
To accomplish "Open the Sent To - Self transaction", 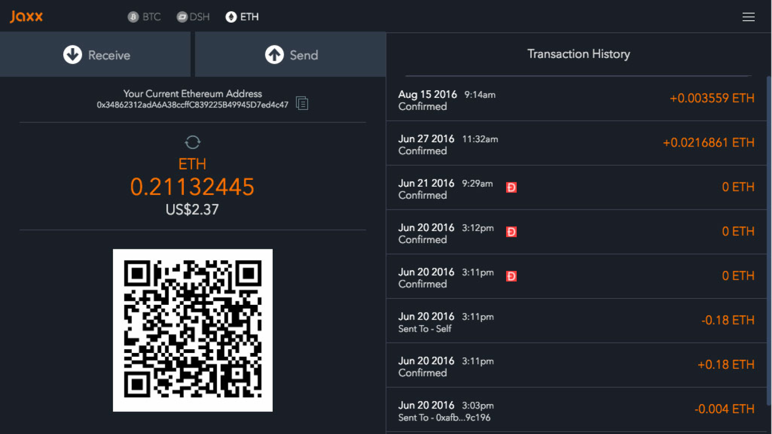I will (x=576, y=321).
